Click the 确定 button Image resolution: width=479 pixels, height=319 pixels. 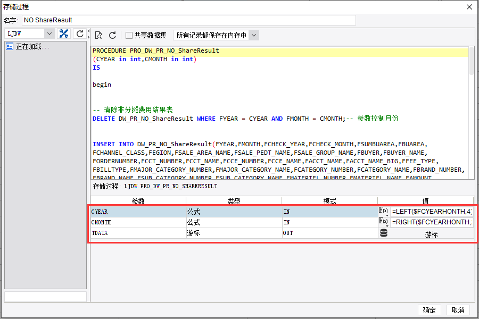tap(429, 310)
